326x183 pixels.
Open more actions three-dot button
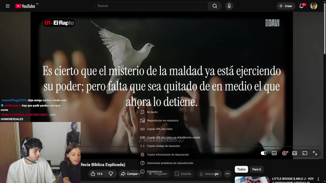[x=227, y=174]
